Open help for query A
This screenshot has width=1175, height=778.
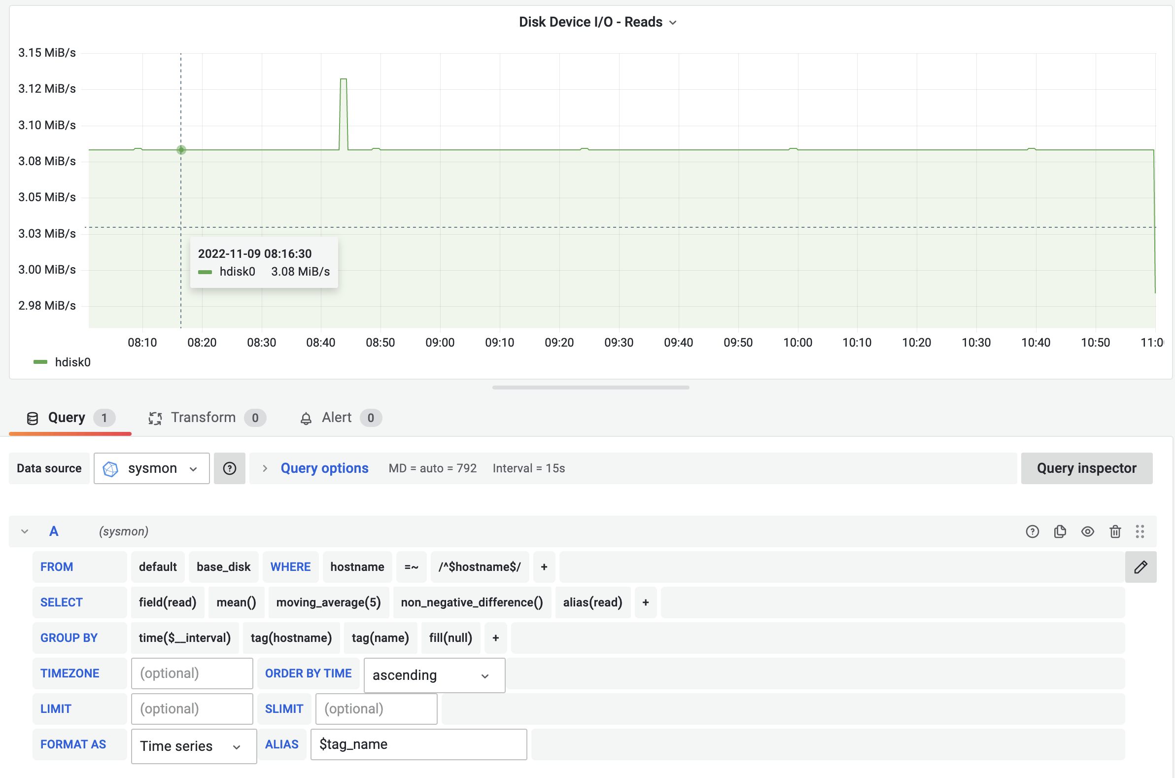(x=1032, y=531)
